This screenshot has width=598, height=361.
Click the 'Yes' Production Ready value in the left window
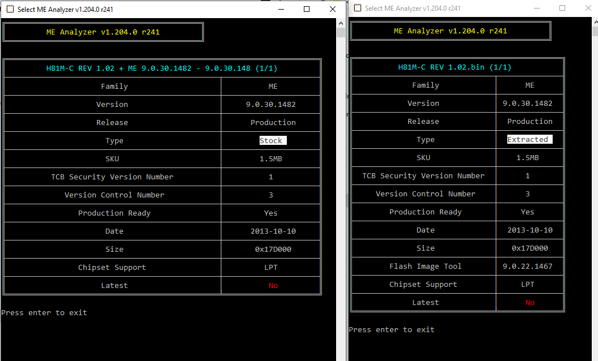(271, 213)
